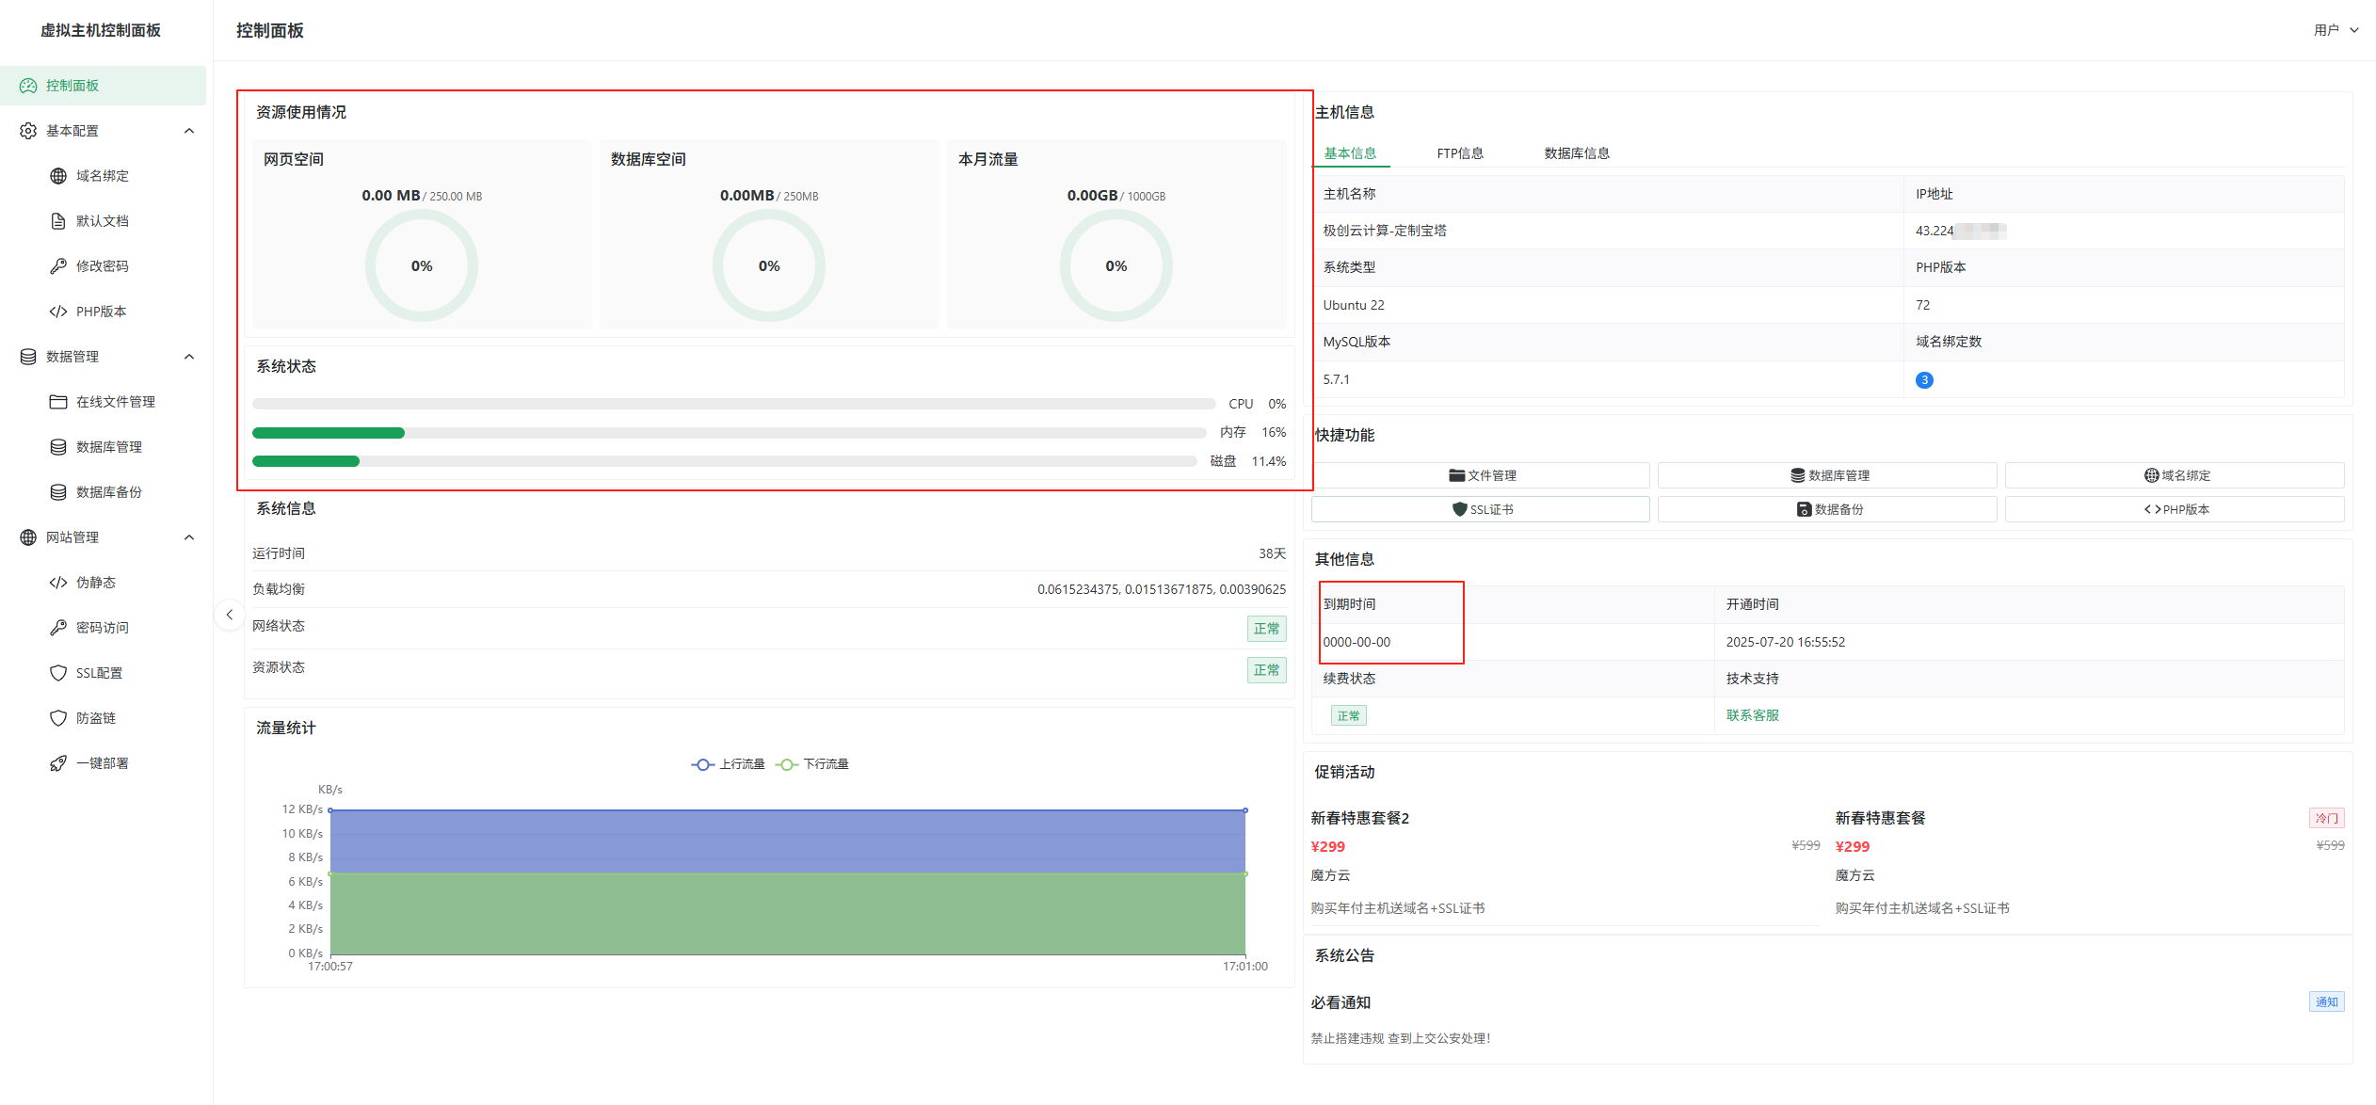
Task: Click the control panel dashboard icon
Action: tap(28, 86)
